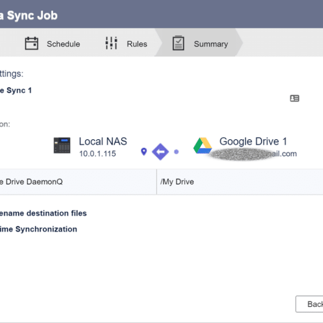Go to the Rules step
Screen dimensions: 323x323
[x=126, y=44]
